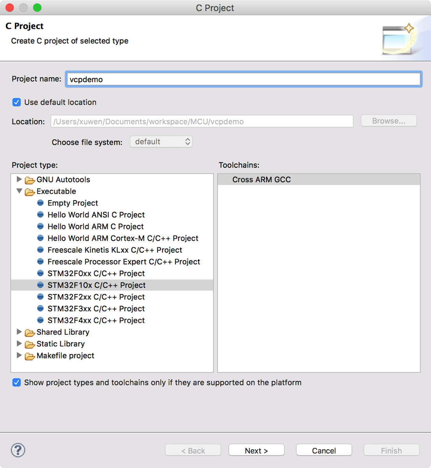Click the GNU Autotools label
431x468 pixels.
[63, 179]
